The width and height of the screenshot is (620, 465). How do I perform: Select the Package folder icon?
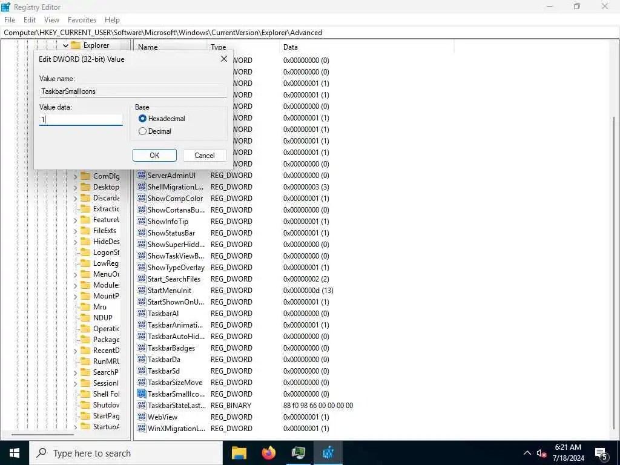point(85,339)
